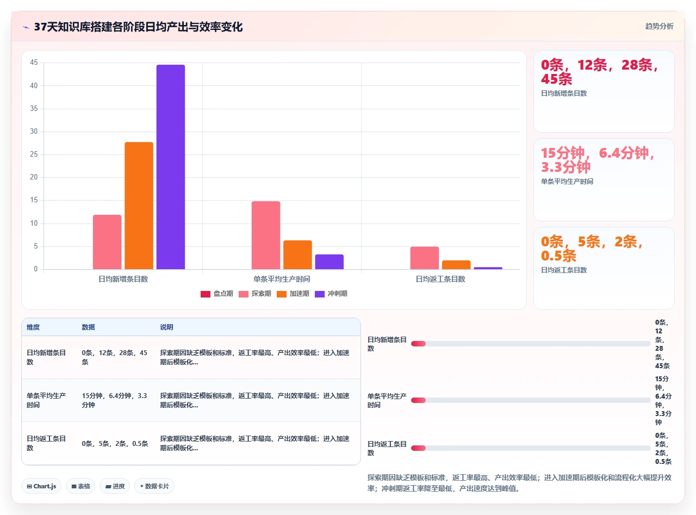Click the Chart.js tag chip
Viewport: 696px width, 515px height.
tap(41, 486)
